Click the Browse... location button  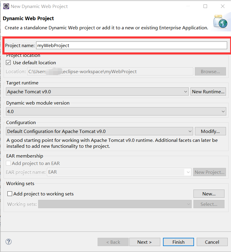pos(210,71)
